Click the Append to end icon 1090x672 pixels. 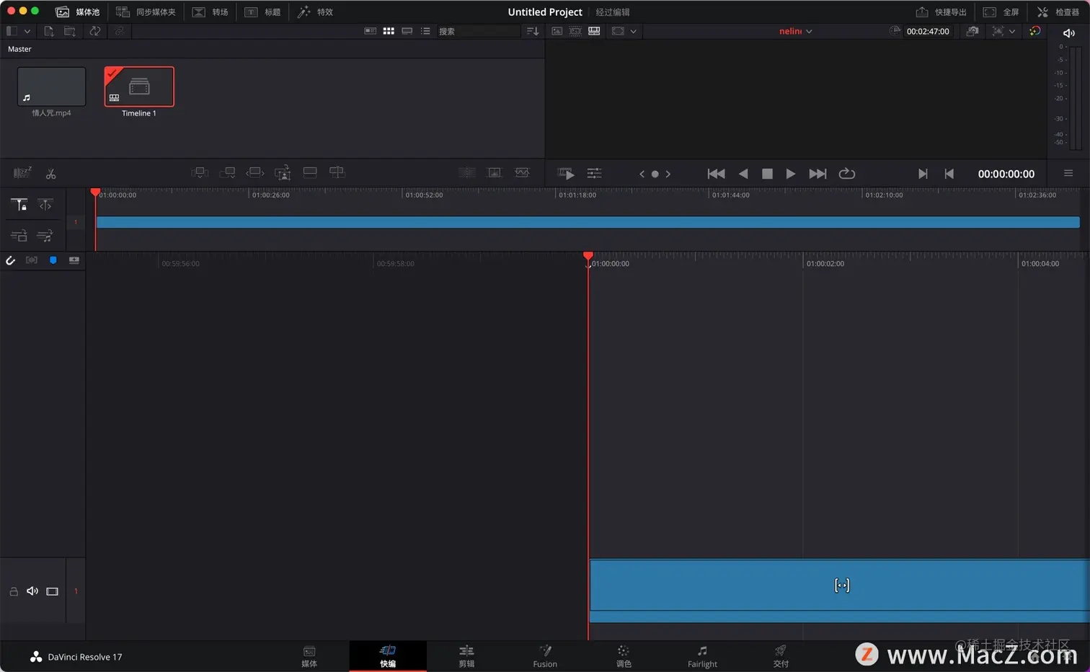(x=227, y=173)
